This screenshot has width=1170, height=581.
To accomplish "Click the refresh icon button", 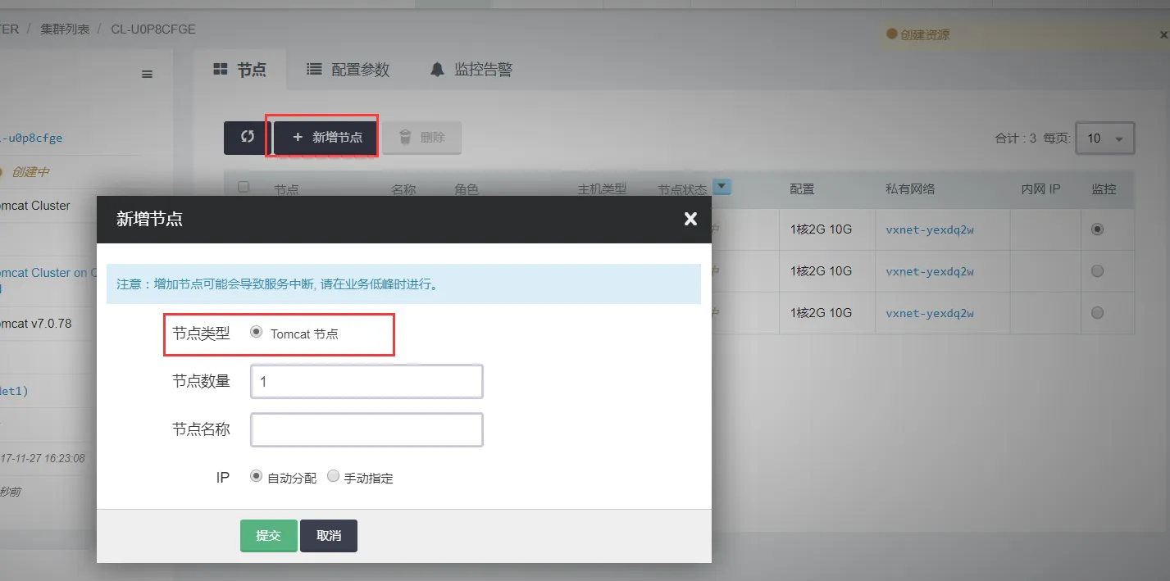I will click(246, 138).
